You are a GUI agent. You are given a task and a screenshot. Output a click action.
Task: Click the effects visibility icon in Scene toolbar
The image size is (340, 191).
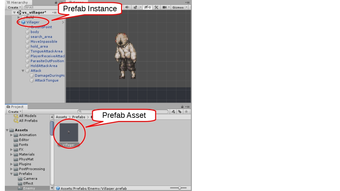(x=136, y=7)
